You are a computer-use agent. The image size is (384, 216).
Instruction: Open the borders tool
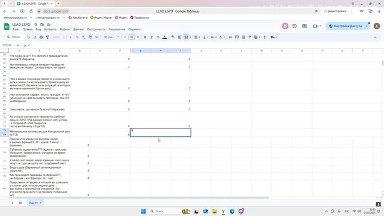coord(179,37)
